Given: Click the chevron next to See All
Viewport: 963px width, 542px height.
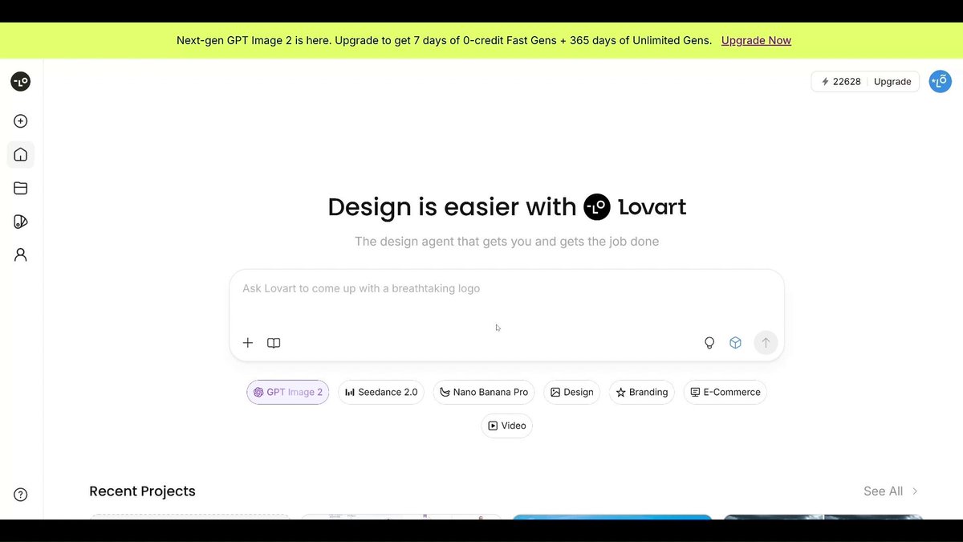Looking at the screenshot, I should (915, 491).
